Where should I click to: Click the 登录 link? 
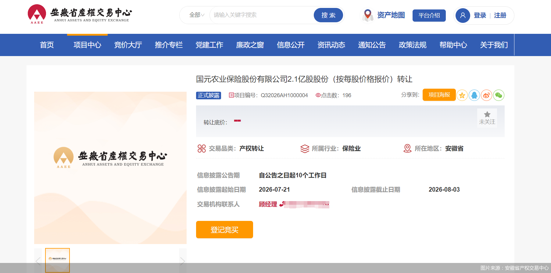(x=480, y=15)
